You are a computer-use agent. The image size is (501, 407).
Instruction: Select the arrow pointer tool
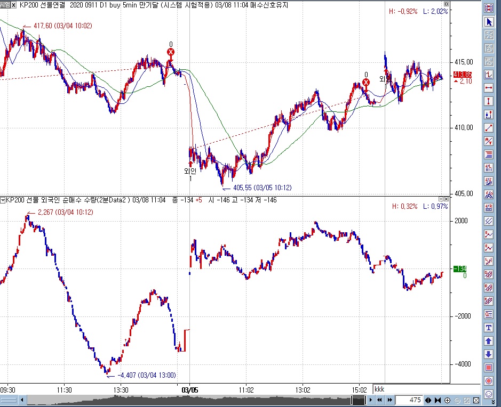click(488, 21)
